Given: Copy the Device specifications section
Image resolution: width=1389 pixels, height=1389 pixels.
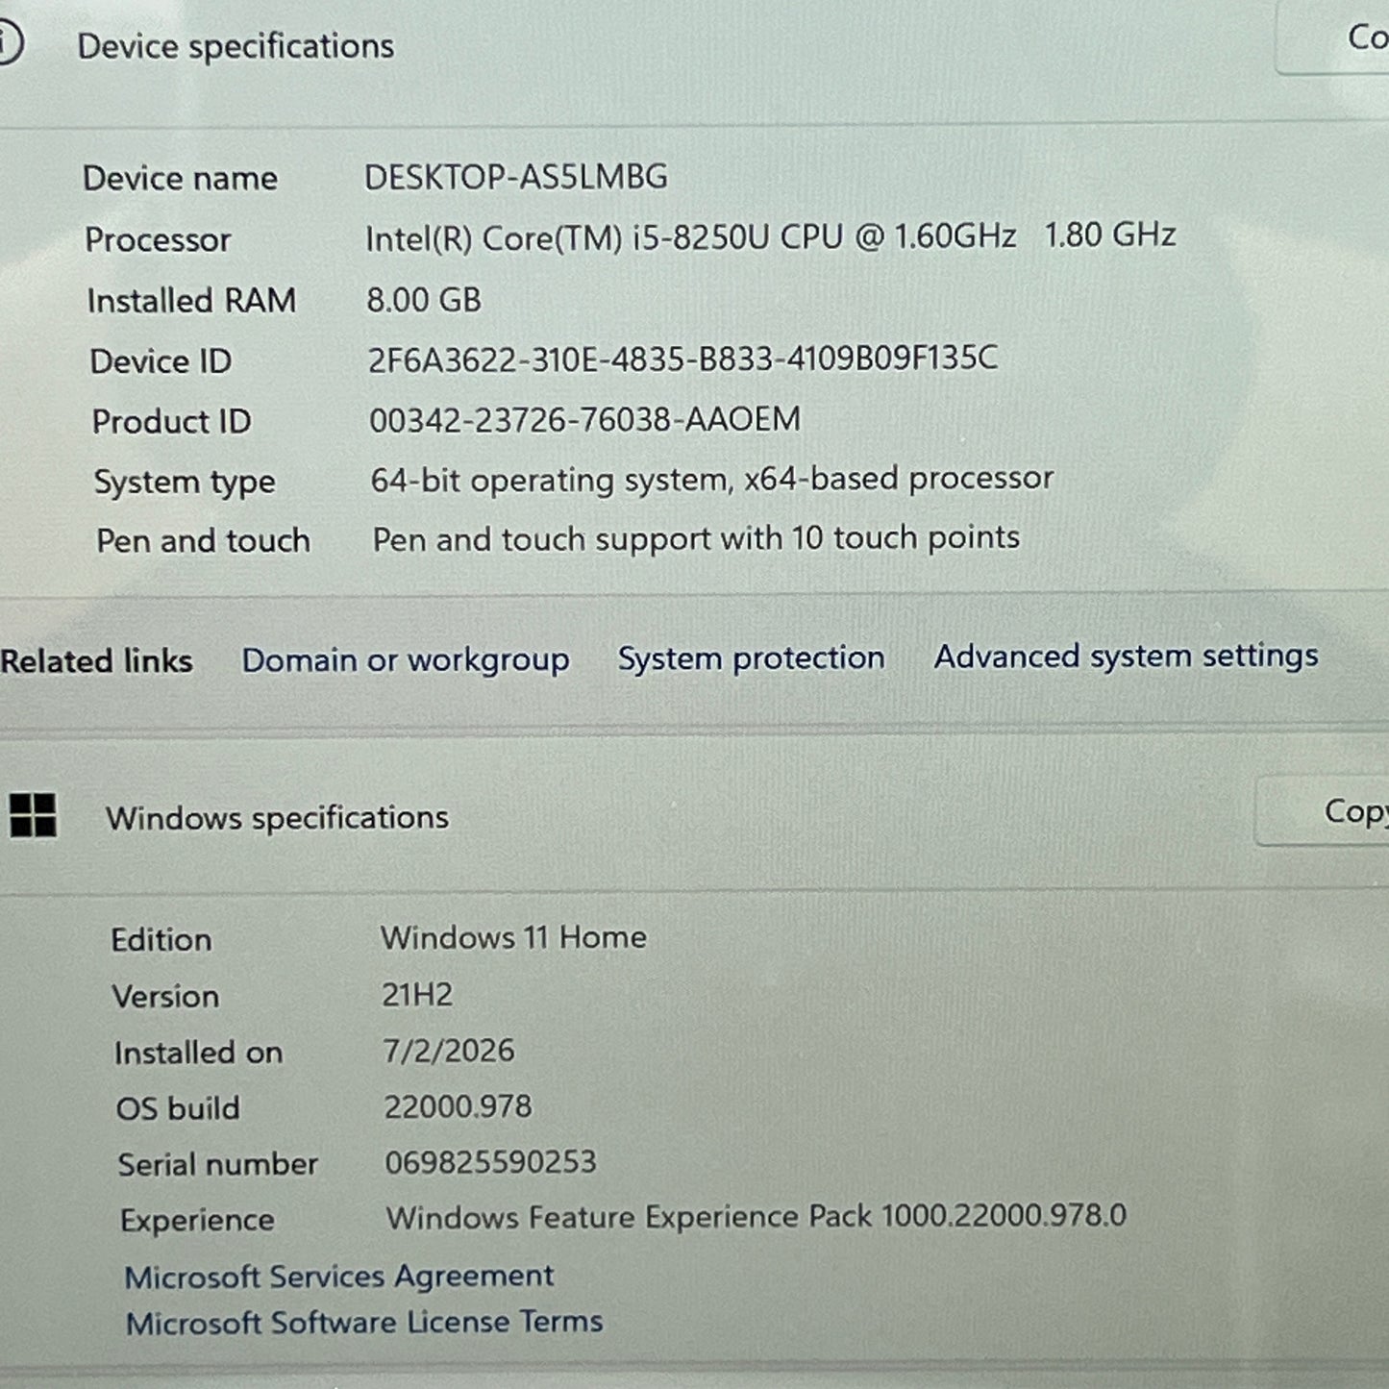Looking at the screenshot, I should (1333, 38).
